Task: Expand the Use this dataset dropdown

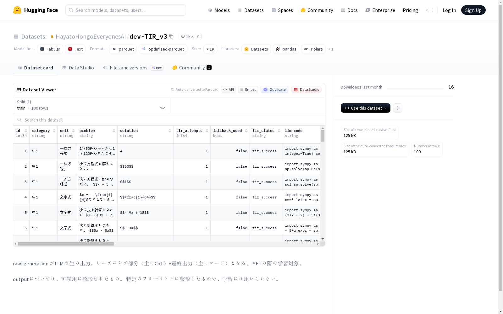Action: pyautogui.click(x=366, y=108)
